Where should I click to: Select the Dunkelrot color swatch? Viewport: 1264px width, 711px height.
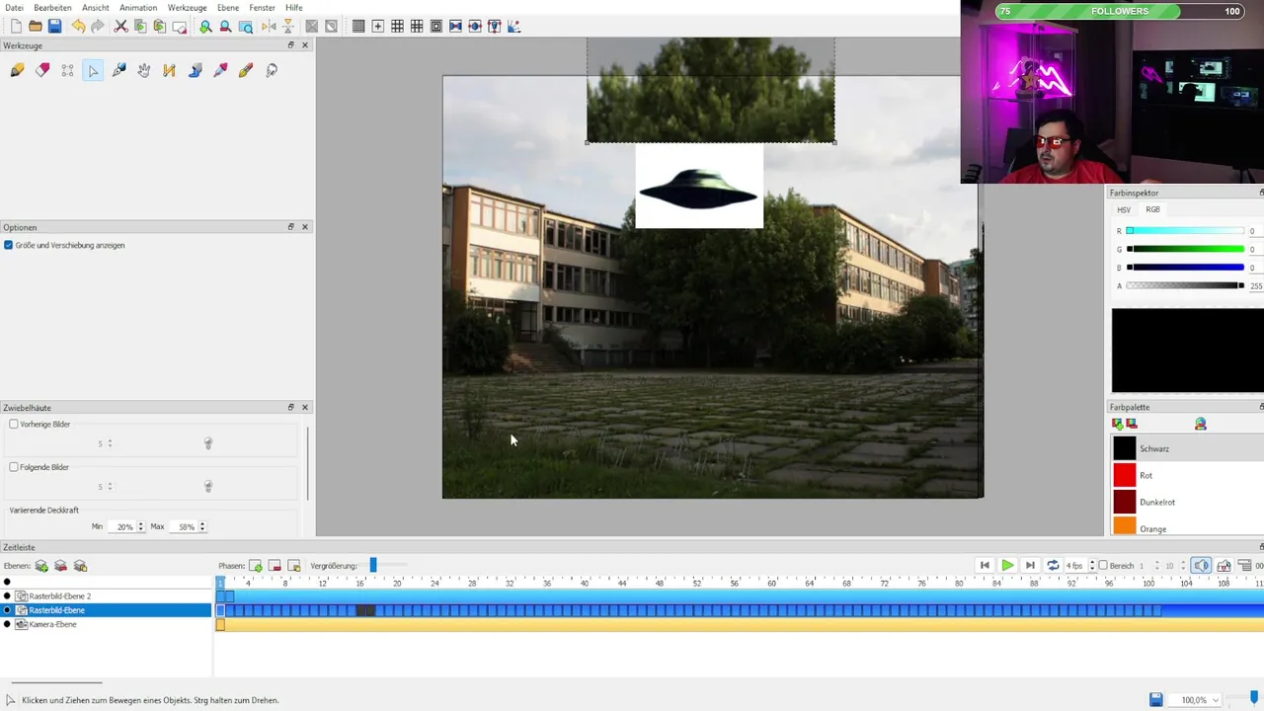tap(1125, 502)
